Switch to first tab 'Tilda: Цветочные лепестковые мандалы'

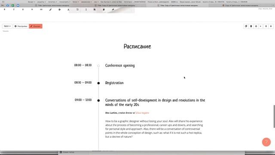[x=52, y=6]
